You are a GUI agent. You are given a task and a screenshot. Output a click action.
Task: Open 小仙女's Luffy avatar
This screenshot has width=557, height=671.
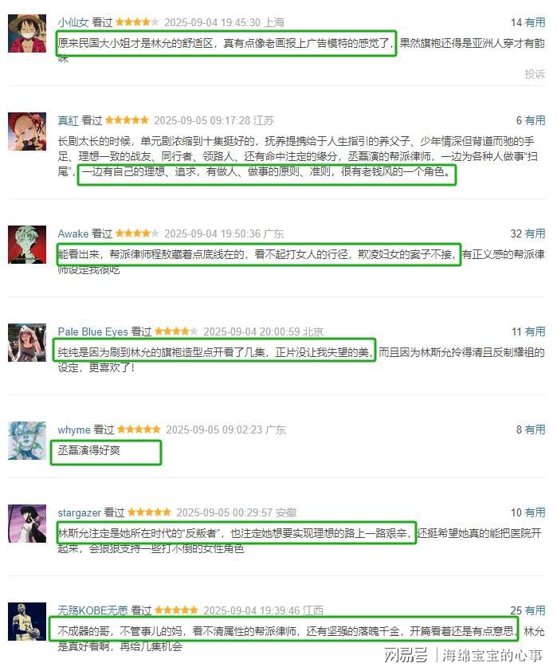27,33
